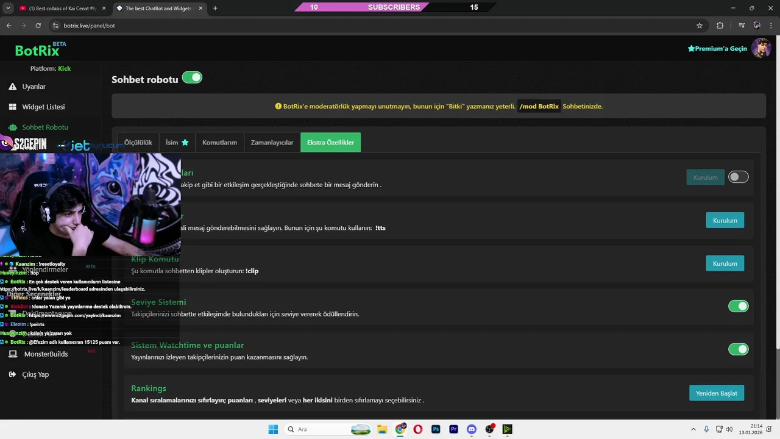Open OBS Studio from the taskbar
Screen dimensions: 780x439
pos(489,429)
